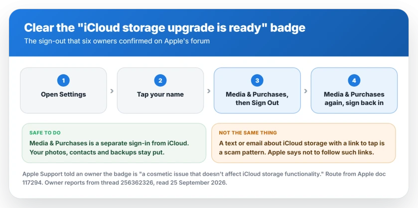
Task: Click the headline 'Clear the "iCloud storage upgrade is ready" badge'
Action: tap(165, 28)
